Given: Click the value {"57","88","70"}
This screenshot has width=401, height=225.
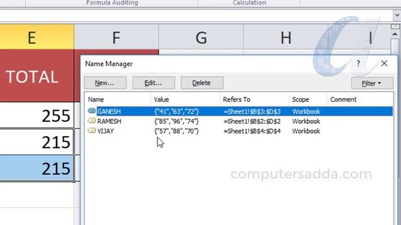Looking at the screenshot, I should pyautogui.click(x=177, y=131).
